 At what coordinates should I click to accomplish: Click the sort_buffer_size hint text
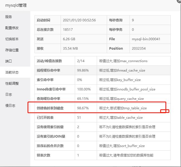pyautogui.click(x=122, y=146)
